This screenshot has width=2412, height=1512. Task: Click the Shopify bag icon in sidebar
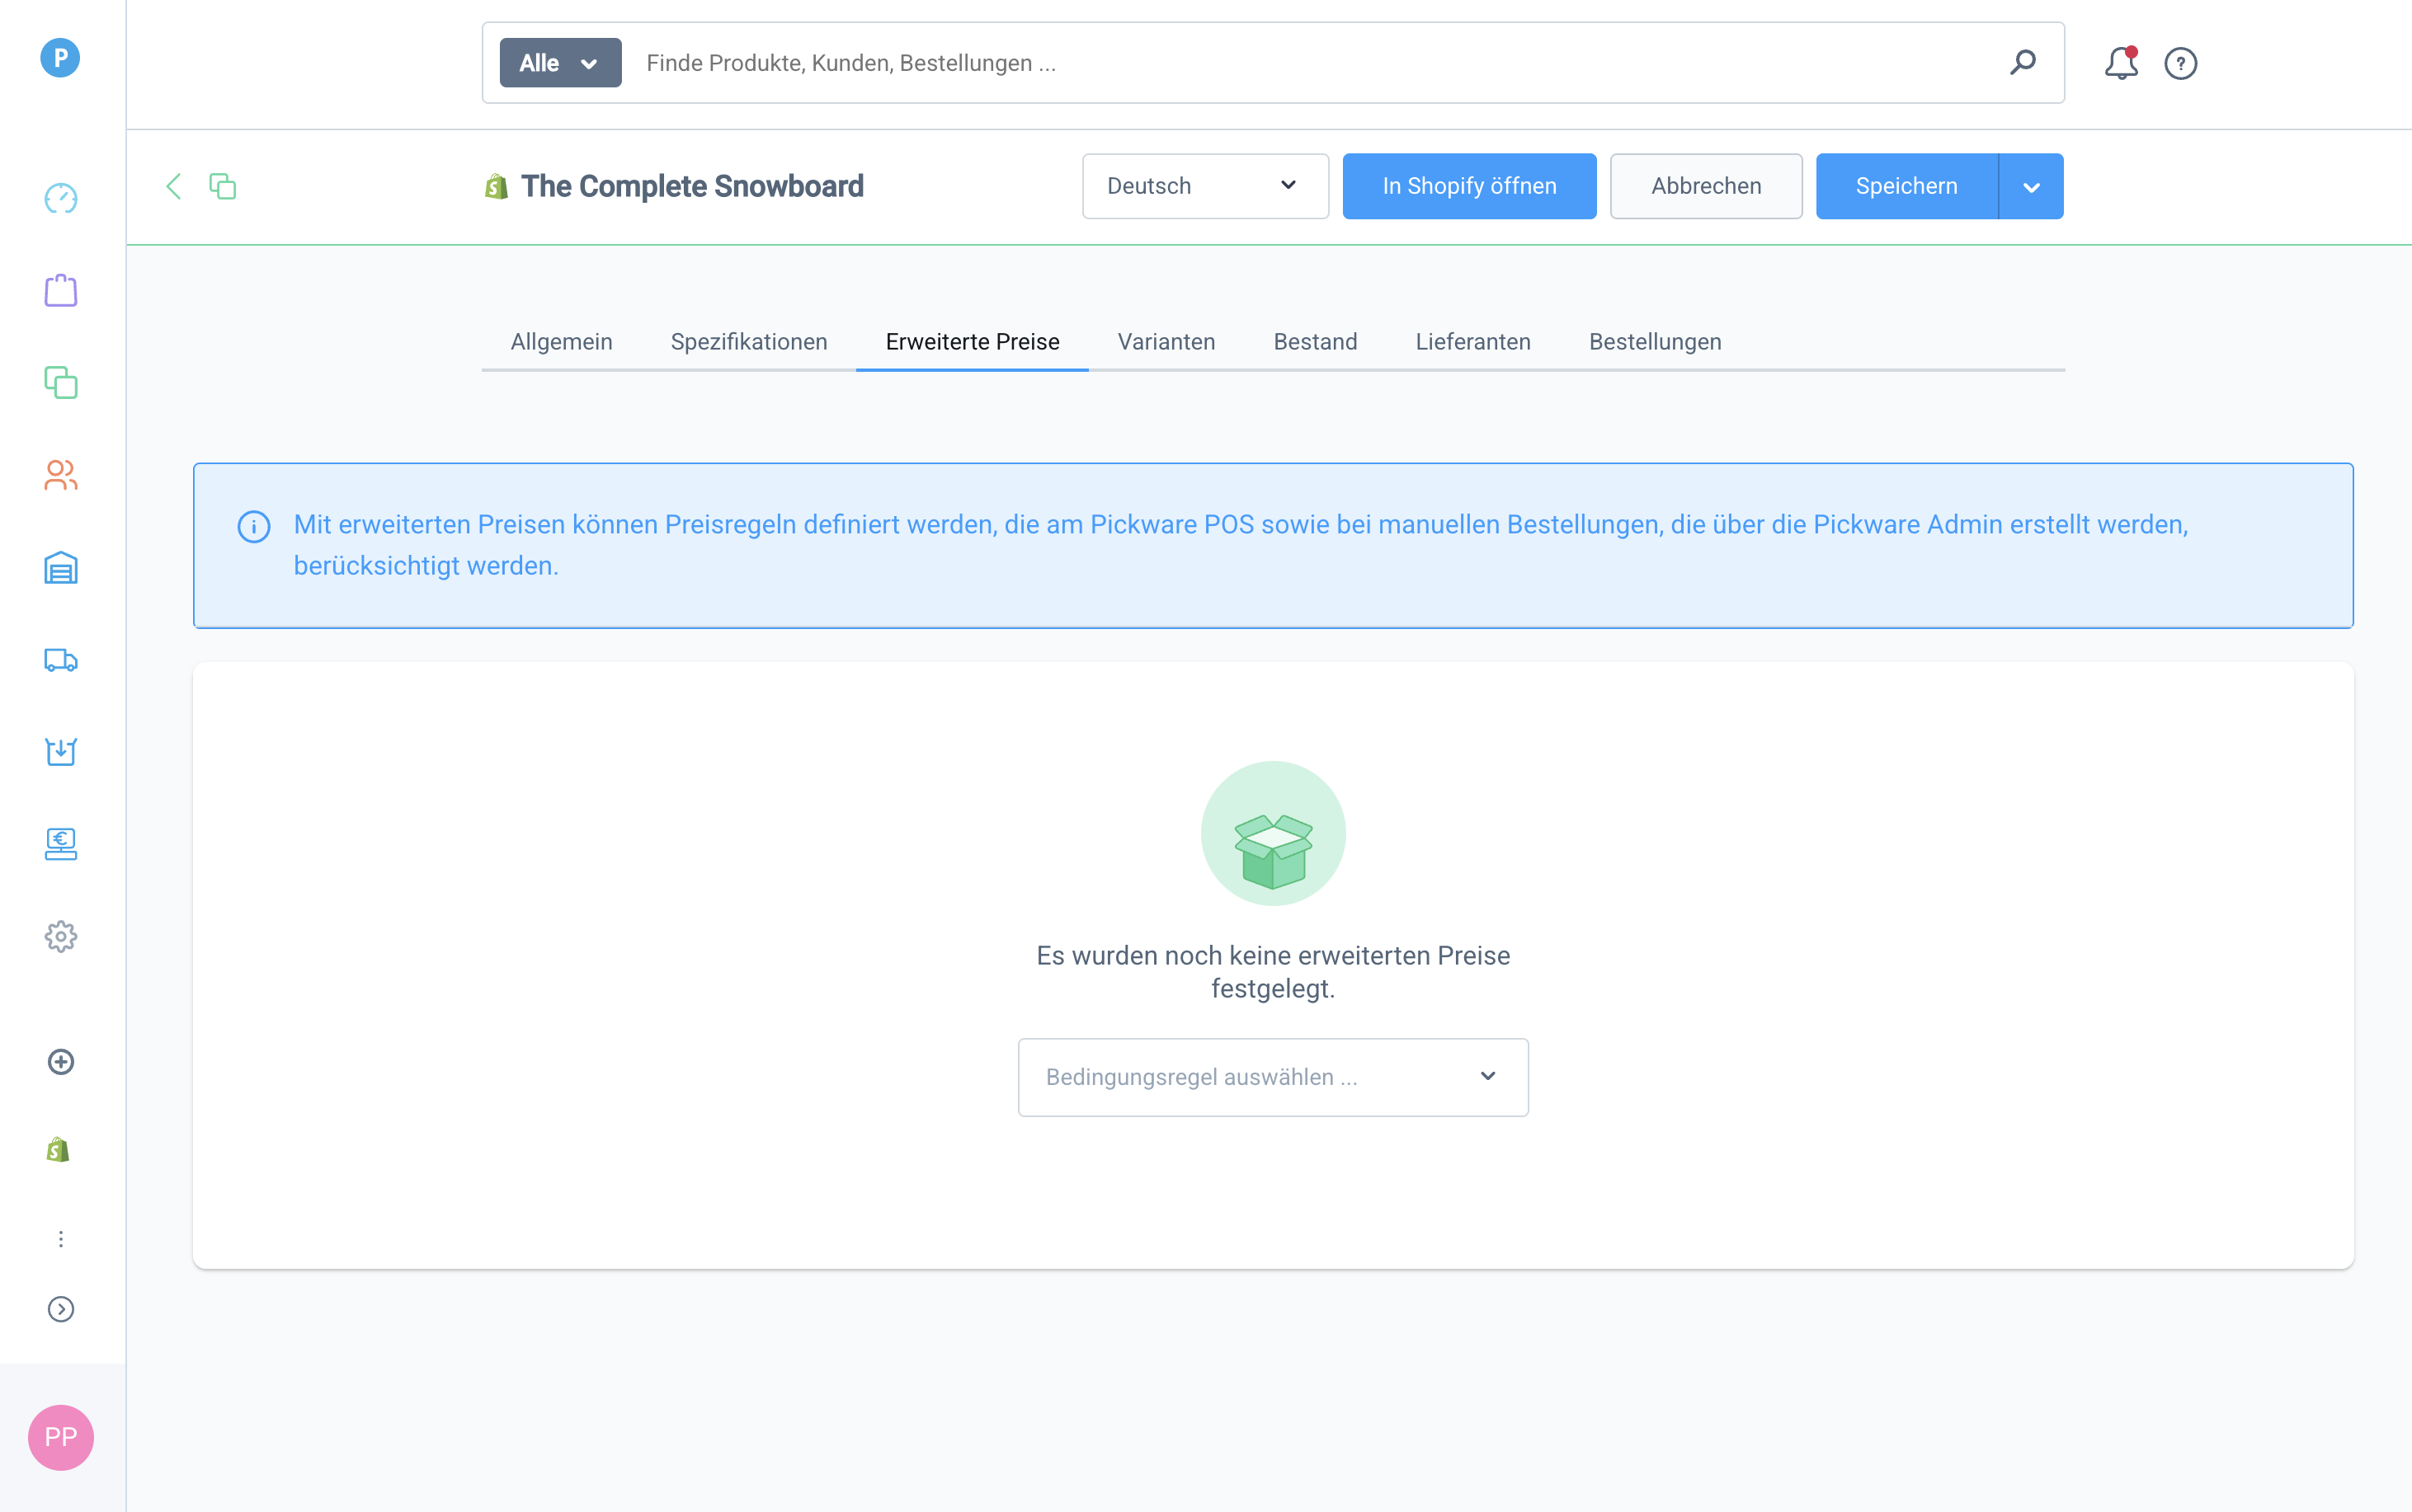[58, 1150]
